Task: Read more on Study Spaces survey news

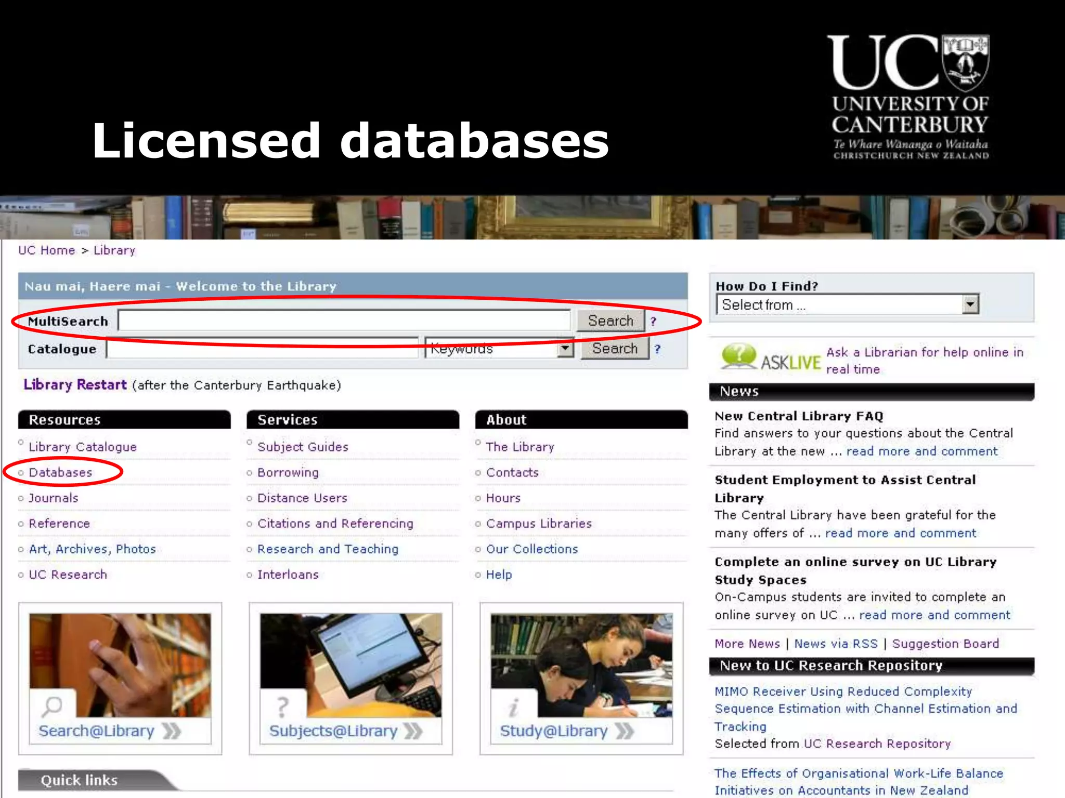Action: pos(934,615)
